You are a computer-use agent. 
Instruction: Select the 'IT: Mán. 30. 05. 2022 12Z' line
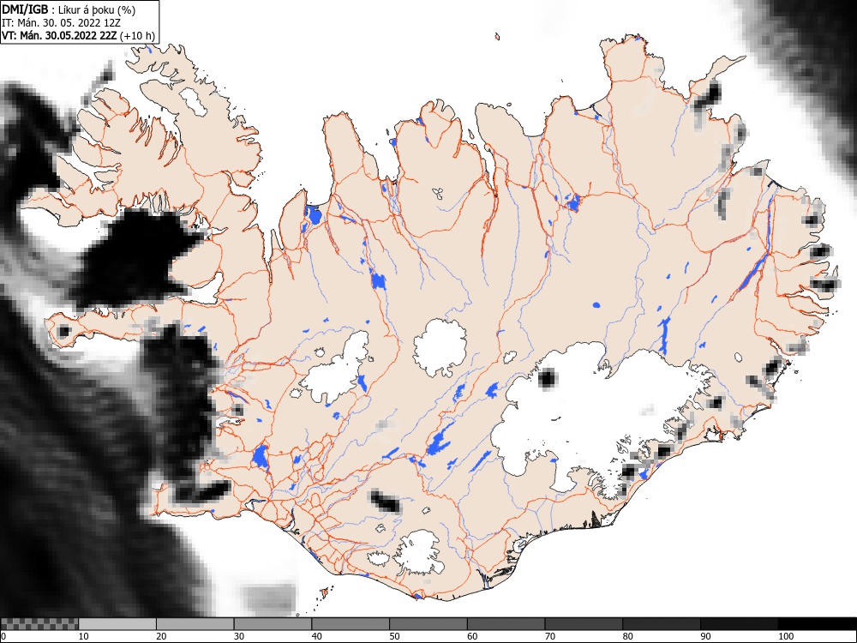[61, 23]
